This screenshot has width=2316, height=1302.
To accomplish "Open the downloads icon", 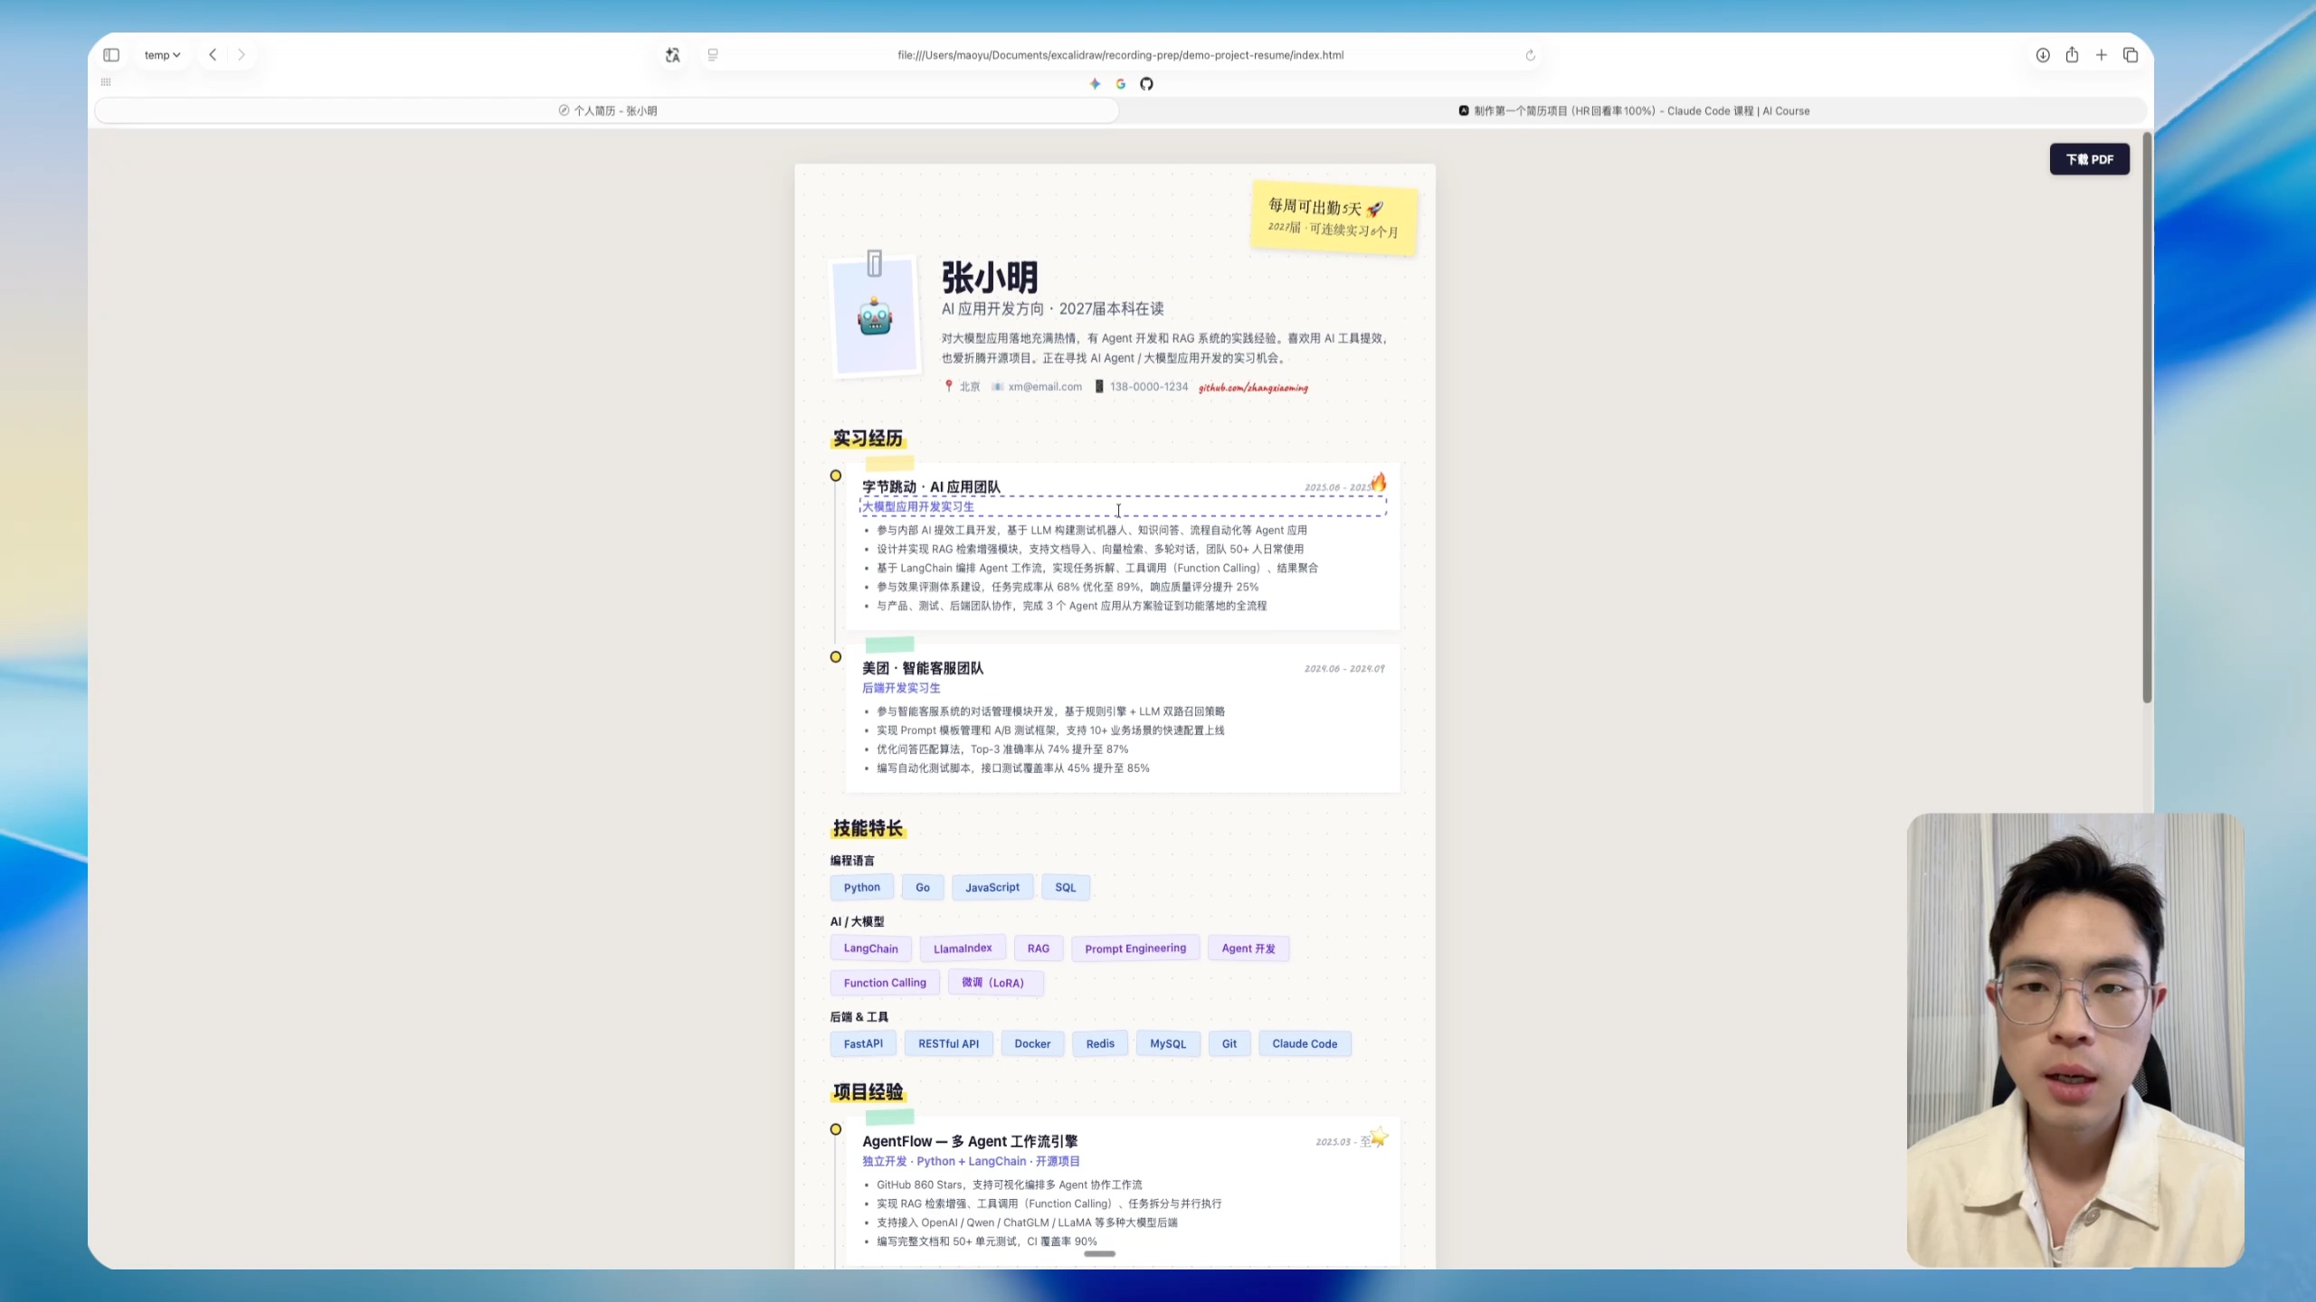I will 2043,55.
